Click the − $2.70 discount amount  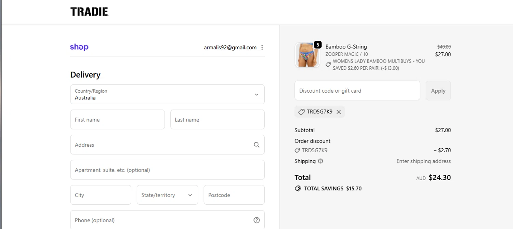pos(442,150)
